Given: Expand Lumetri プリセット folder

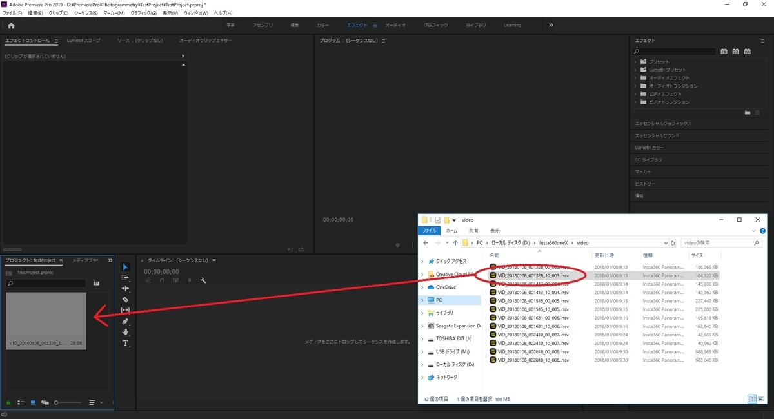Looking at the screenshot, I should 635,70.
